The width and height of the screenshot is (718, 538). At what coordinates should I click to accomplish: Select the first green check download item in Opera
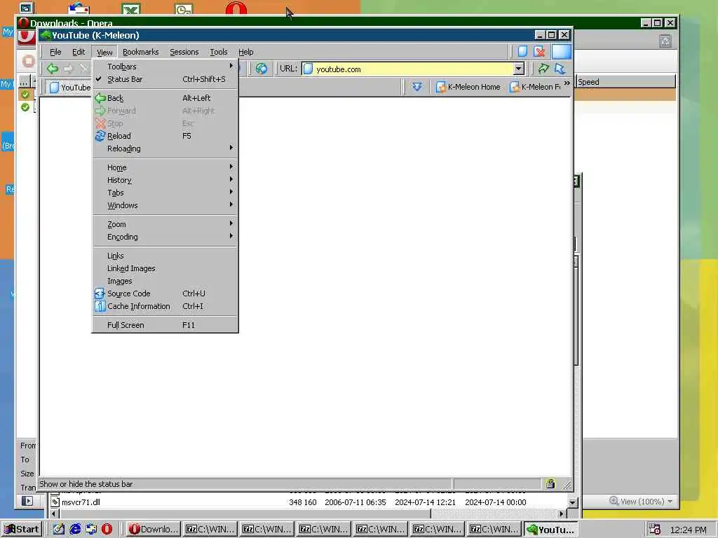pyautogui.click(x=25, y=95)
